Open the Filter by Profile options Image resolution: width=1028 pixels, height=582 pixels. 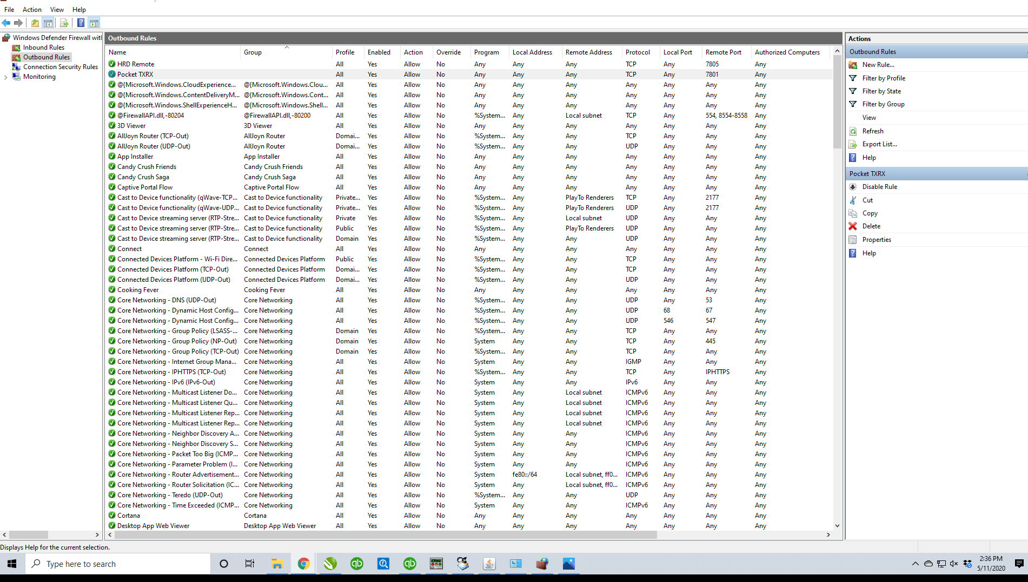point(883,78)
